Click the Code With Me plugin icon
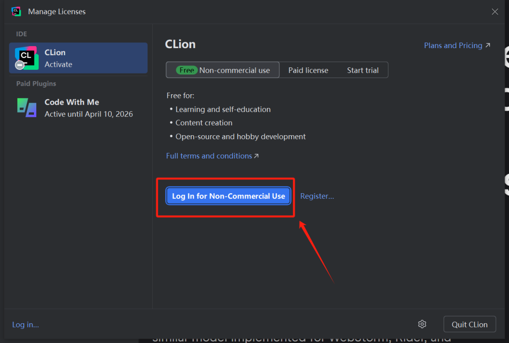The image size is (509, 343). coord(26,108)
